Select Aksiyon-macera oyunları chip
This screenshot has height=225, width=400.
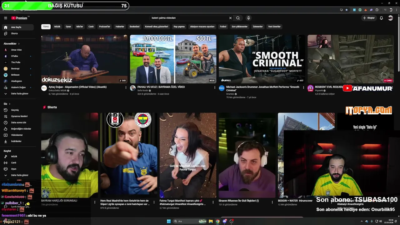(202, 27)
